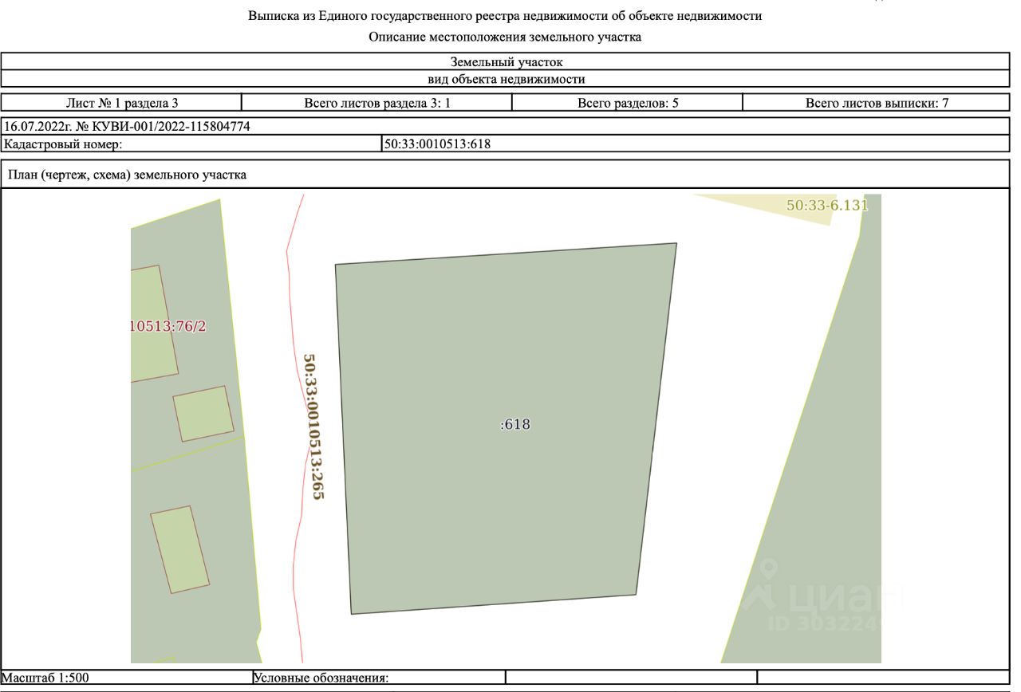The width and height of the screenshot is (1021, 692).
Task: Click the document title starting with 'Выписка из Единого'
Action: (505, 16)
